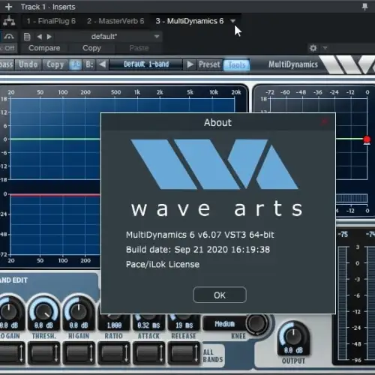375x375 pixels.
Task: Click the red threshold handle on the dynamics graph
Action: click(x=367, y=139)
